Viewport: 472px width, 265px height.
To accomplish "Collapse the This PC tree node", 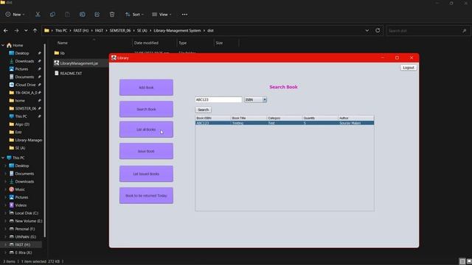I will coord(3,158).
